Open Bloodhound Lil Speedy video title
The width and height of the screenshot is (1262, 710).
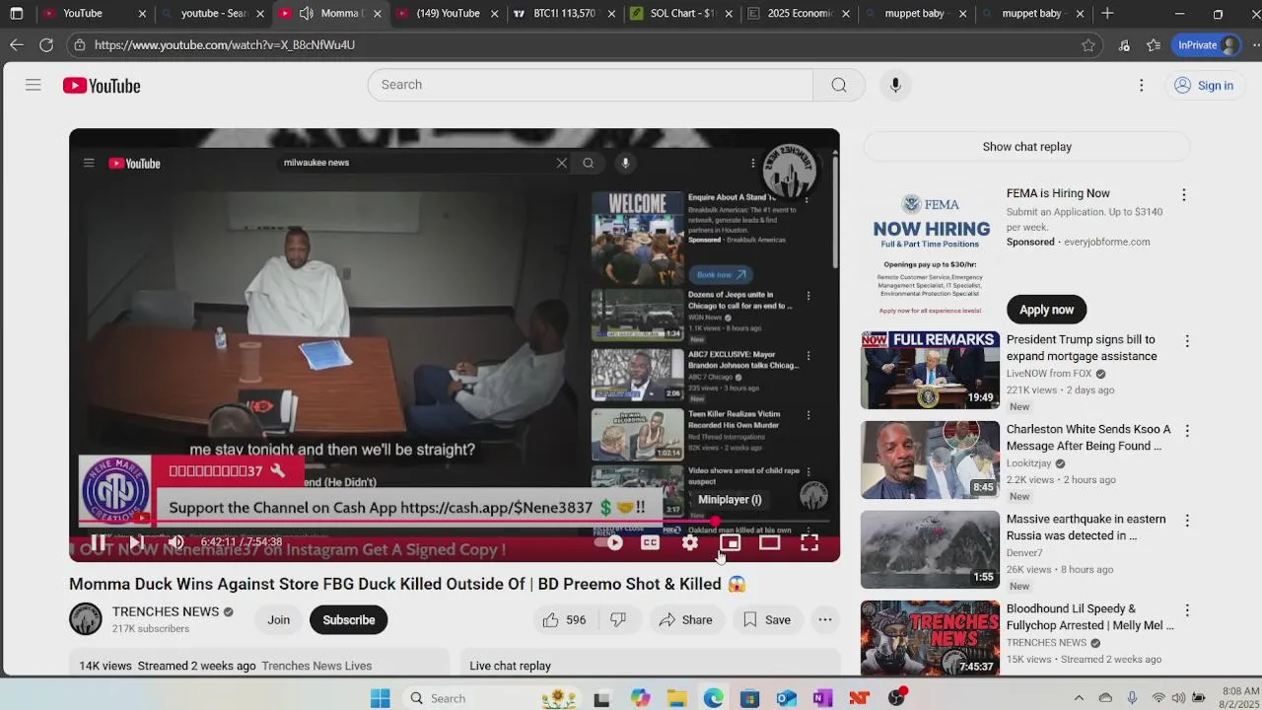[x=1089, y=617]
